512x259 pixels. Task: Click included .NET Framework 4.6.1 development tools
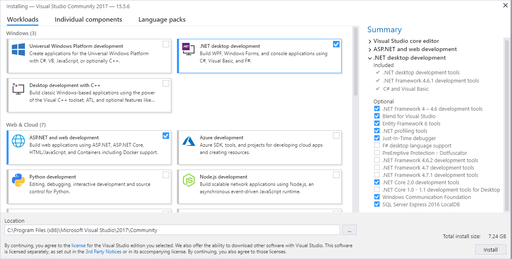click(431, 80)
